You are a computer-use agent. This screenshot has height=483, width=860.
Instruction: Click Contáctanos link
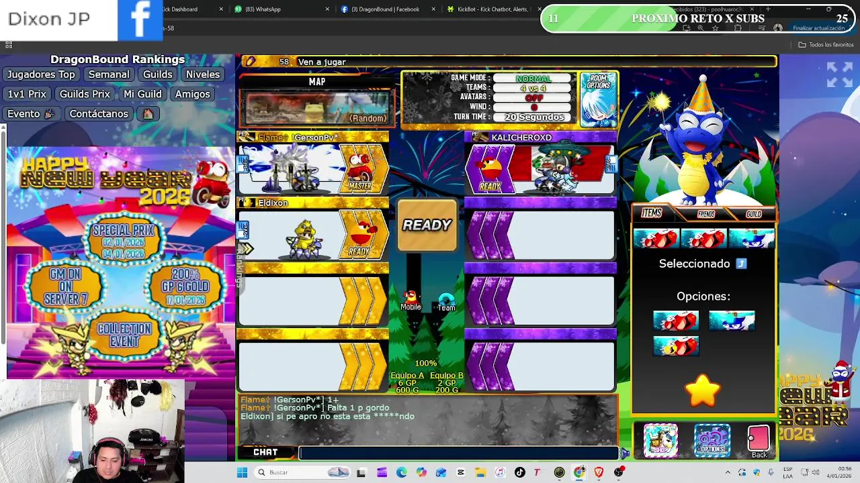pos(99,113)
